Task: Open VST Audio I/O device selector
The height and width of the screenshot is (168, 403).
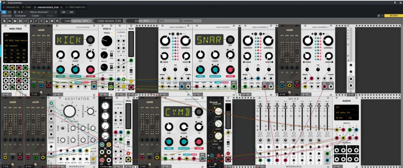Action: click(346, 112)
